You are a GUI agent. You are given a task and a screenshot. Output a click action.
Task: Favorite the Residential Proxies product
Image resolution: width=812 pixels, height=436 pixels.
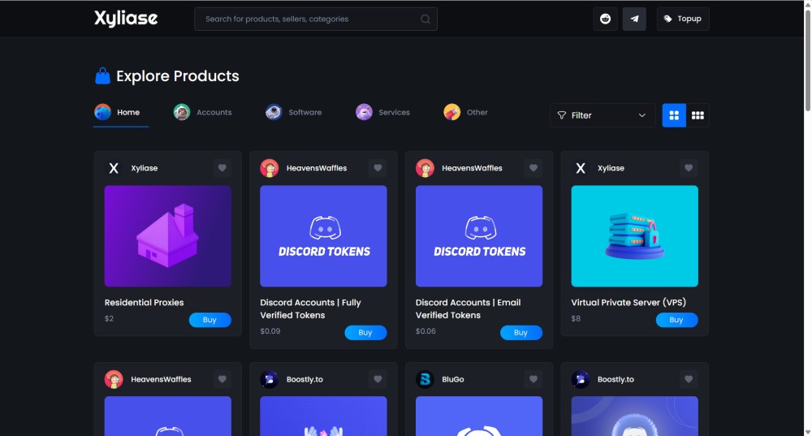[222, 168]
